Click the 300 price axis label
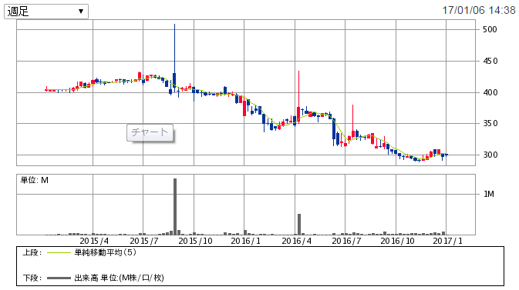Screen dimensions: 519x290 pos(490,155)
